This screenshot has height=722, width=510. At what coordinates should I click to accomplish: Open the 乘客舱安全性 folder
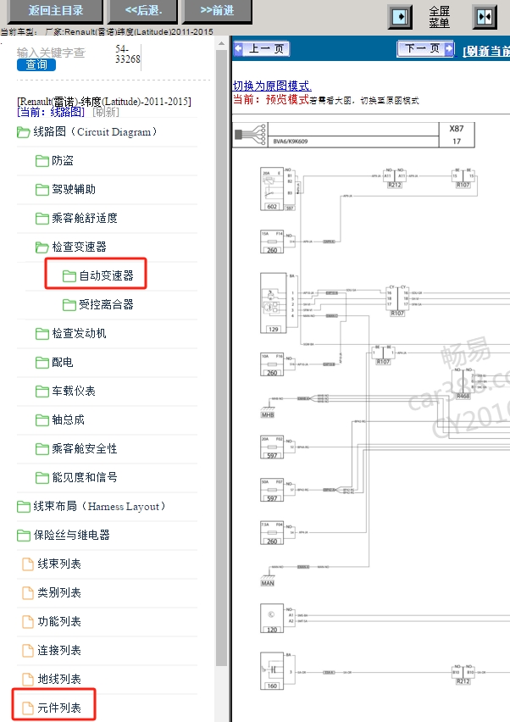76,448
